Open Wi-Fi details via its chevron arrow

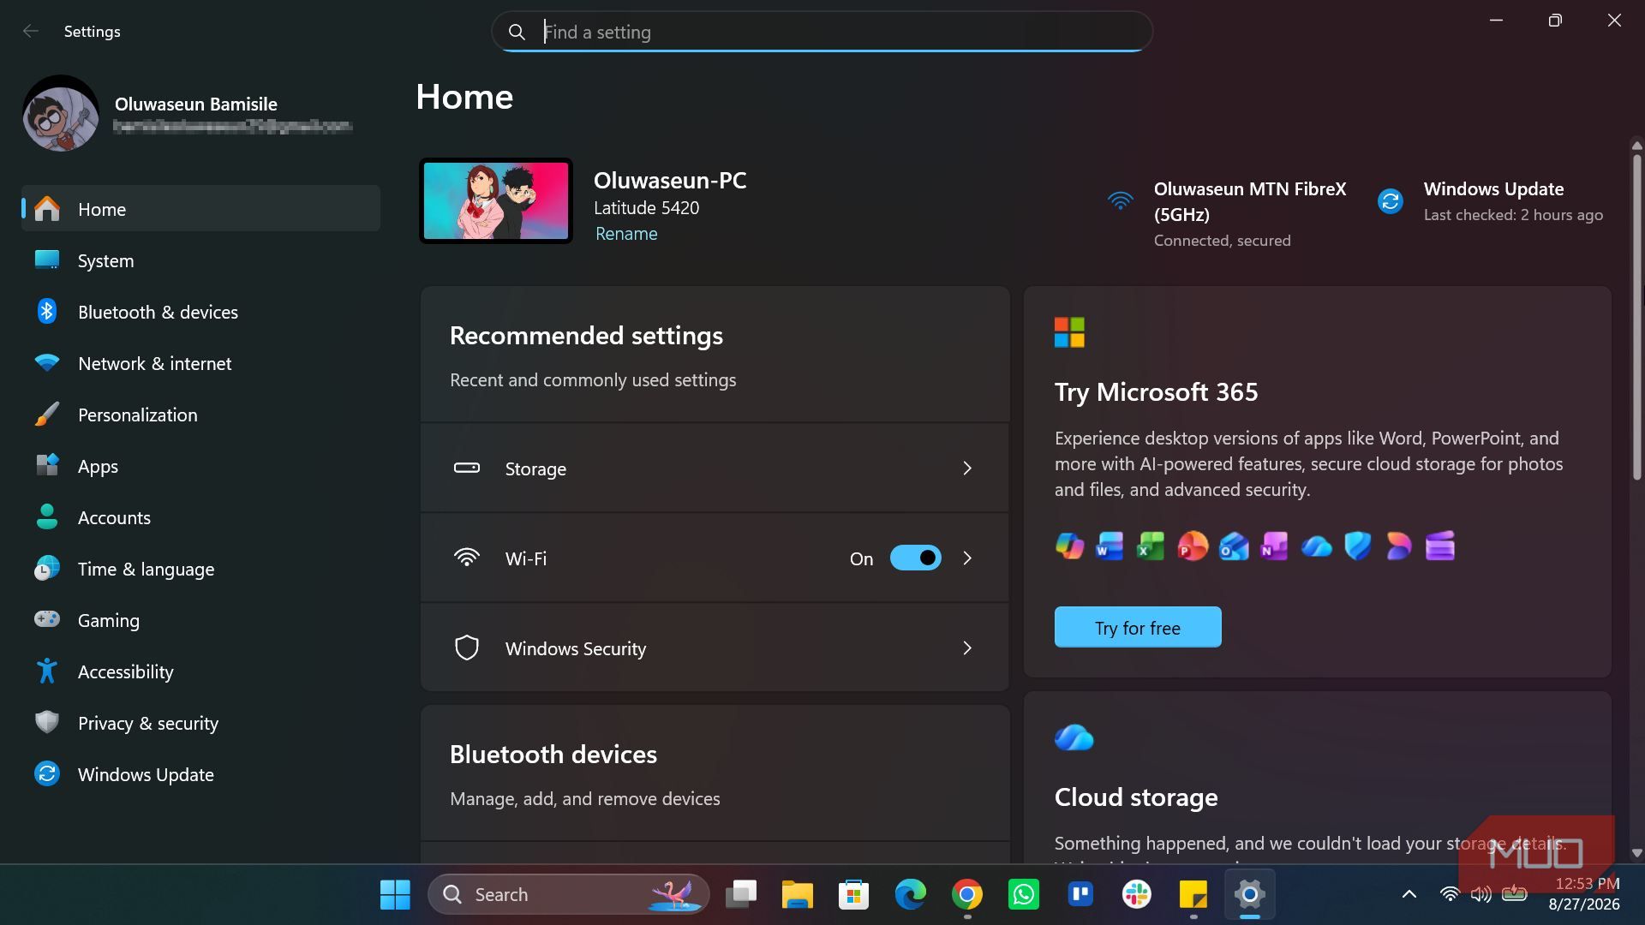click(x=967, y=558)
